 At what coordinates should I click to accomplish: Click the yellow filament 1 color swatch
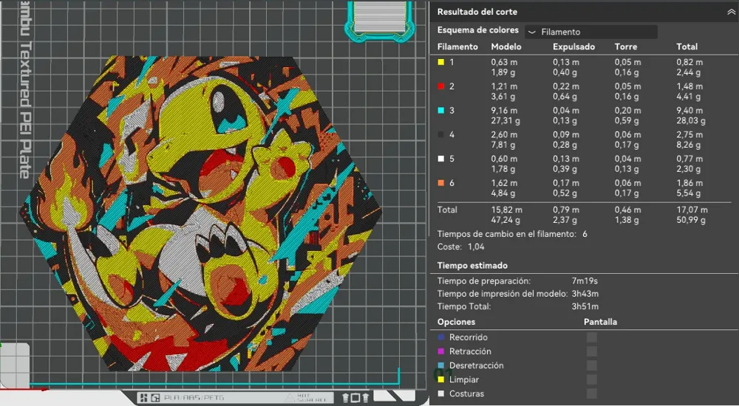point(441,62)
